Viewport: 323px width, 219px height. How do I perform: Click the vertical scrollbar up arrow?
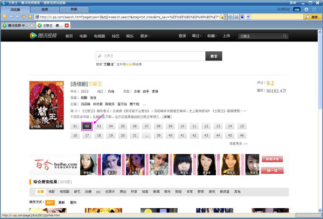320,32
